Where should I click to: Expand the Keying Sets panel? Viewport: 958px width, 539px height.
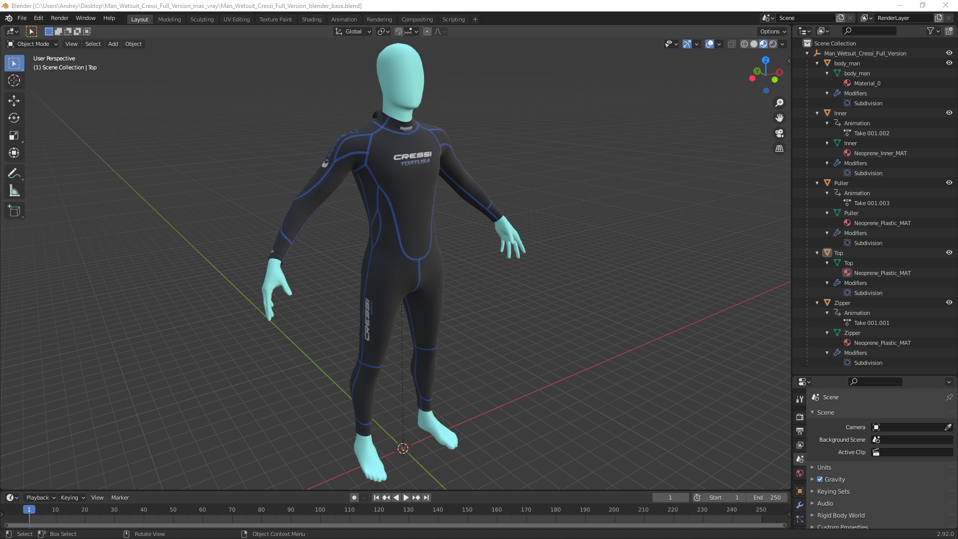click(x=833, y=492)
